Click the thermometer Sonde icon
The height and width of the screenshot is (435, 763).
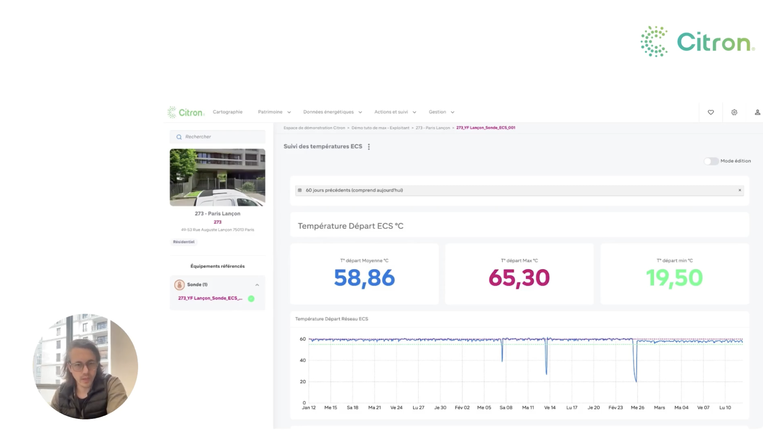[179, 284]
